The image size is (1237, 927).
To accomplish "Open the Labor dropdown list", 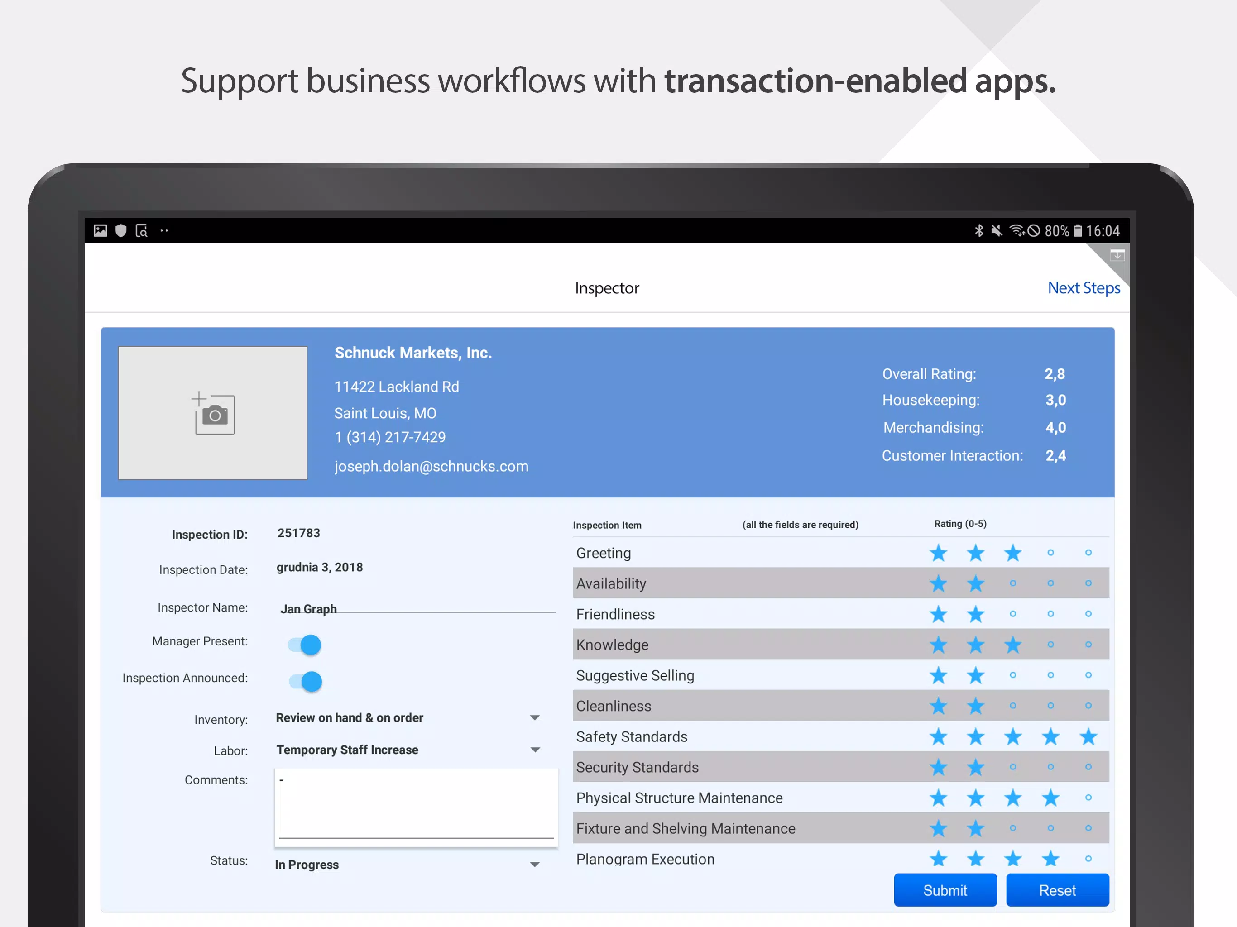I will 408,750.
